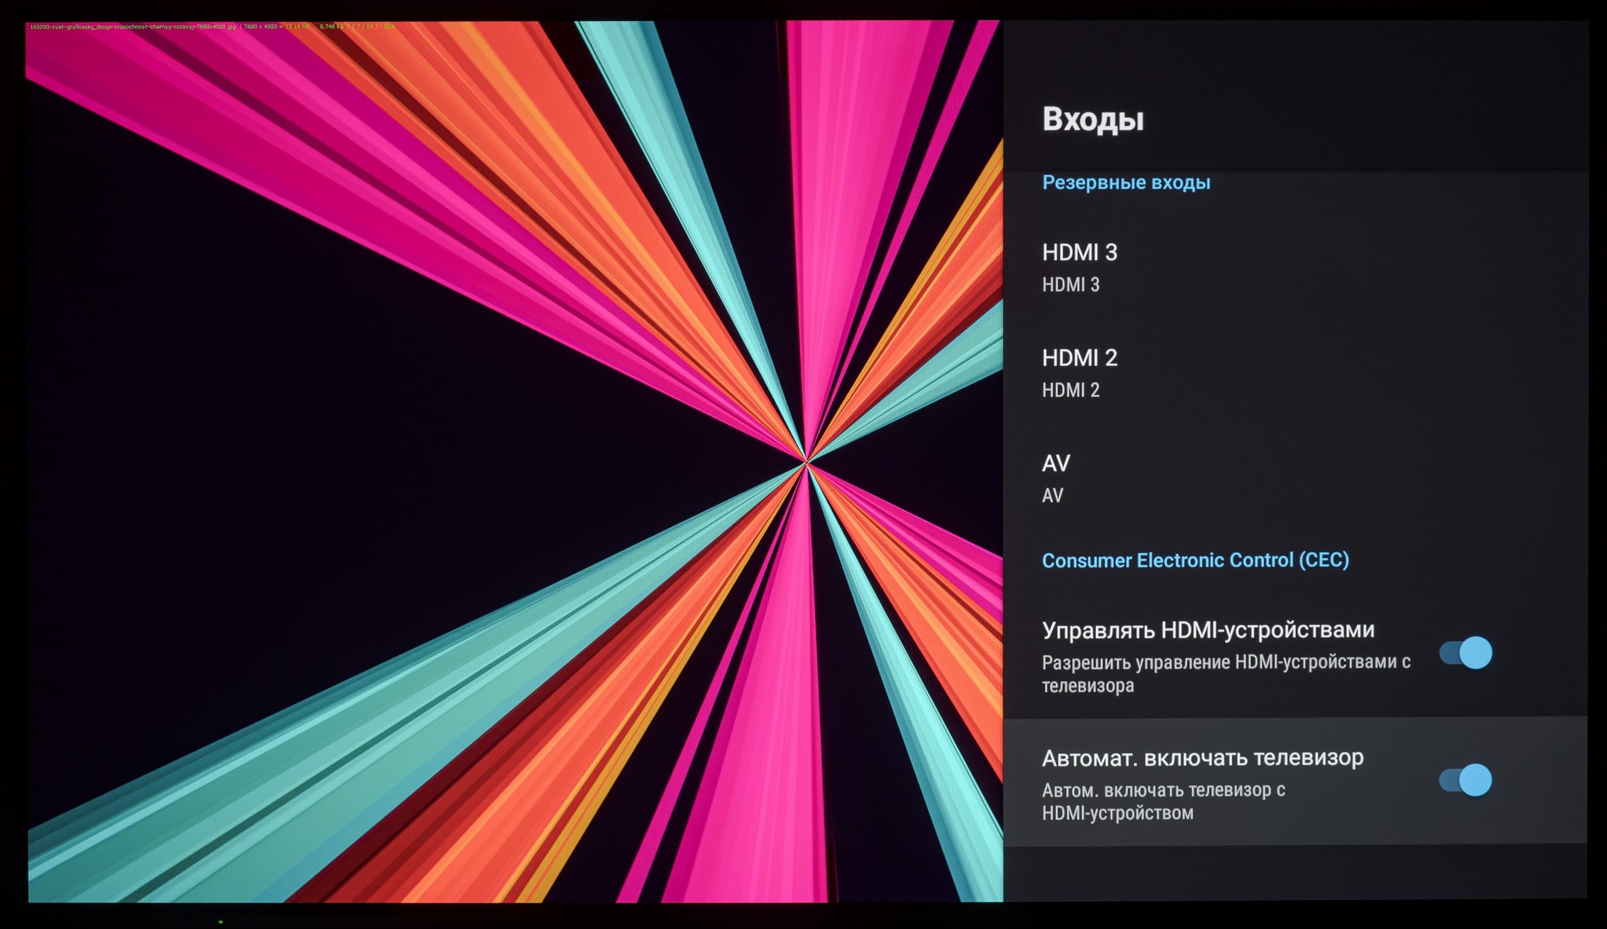Click the Резервные входы section header

click(x=1126, y=183)
